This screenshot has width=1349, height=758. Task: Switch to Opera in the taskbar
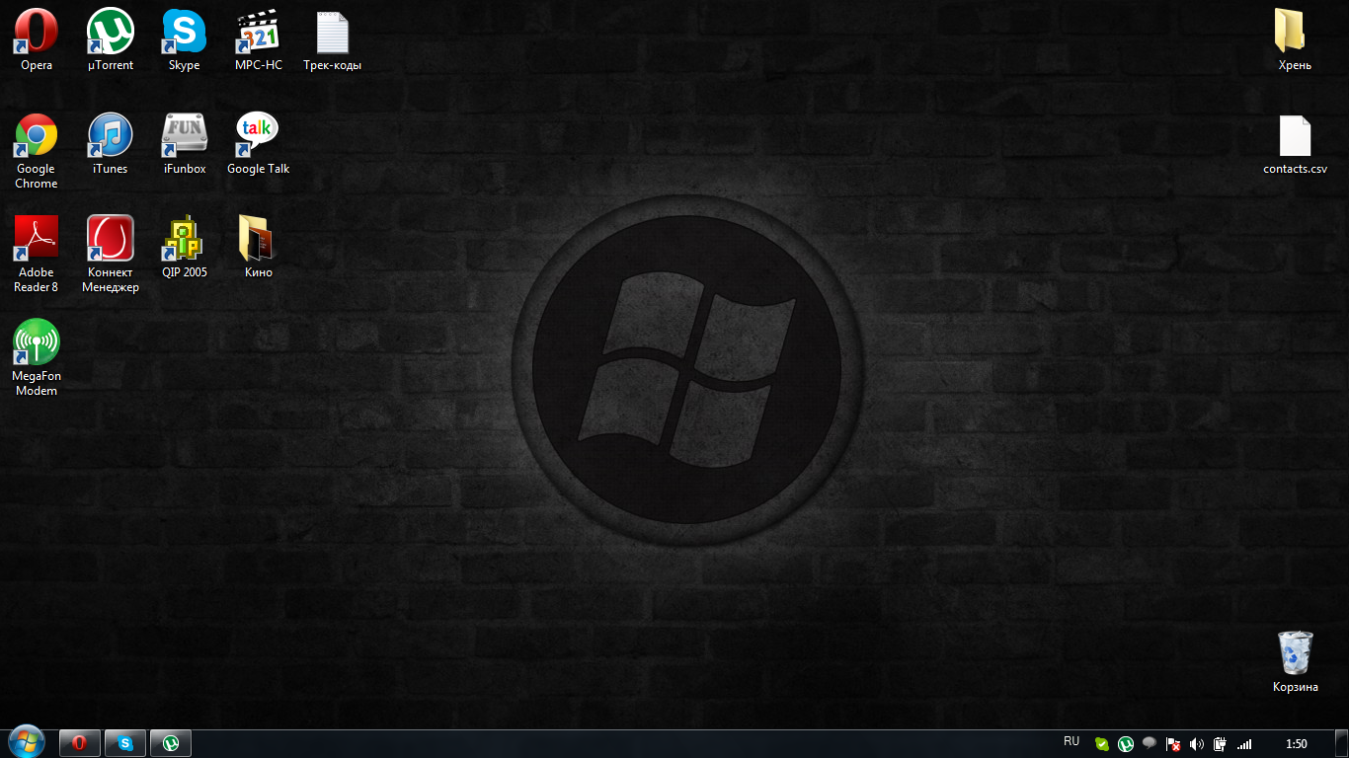click(80, 743)
